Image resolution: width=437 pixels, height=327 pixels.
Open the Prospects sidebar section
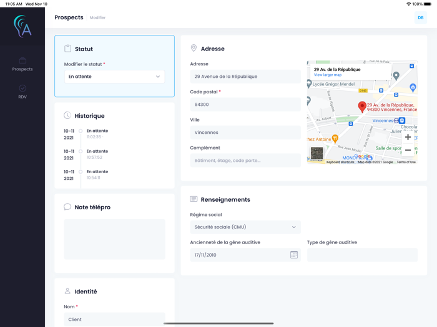tap(22, 64)
